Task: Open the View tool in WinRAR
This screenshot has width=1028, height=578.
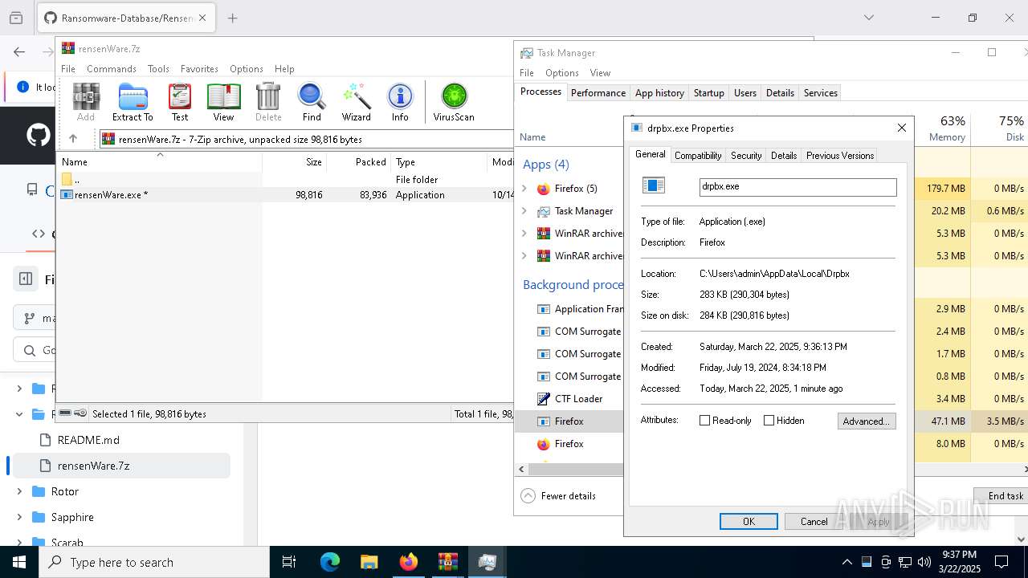Action: 223,102
